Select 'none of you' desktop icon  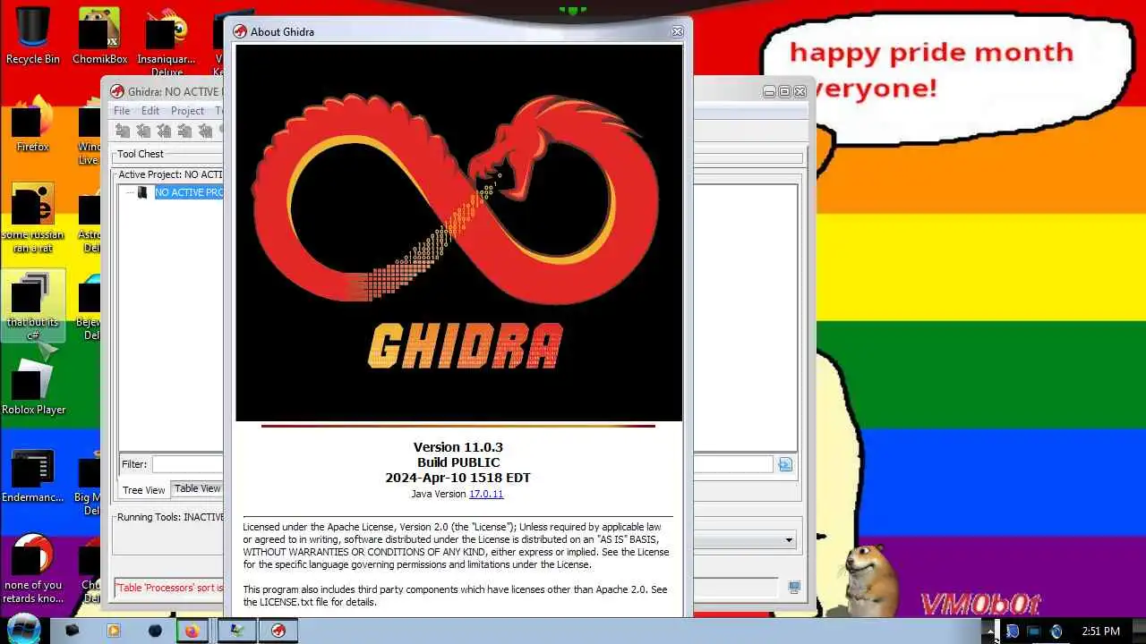(x=33, y=568)
